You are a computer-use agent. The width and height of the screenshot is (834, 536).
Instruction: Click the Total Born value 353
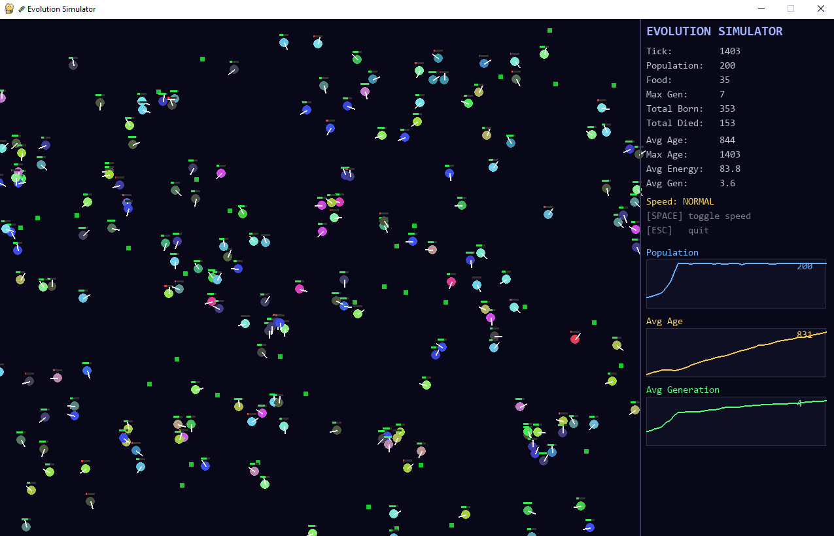tap(727, 109)
